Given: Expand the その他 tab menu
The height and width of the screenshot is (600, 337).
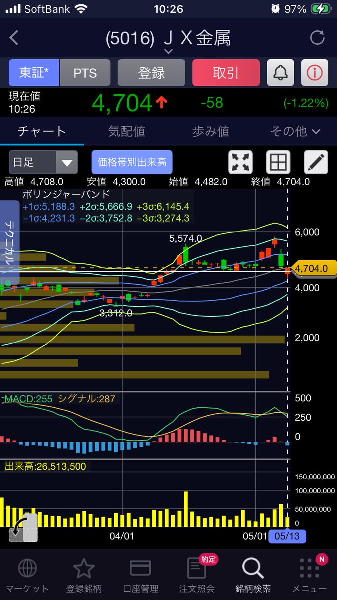Looking at the screenshot, I should [295, 131].
